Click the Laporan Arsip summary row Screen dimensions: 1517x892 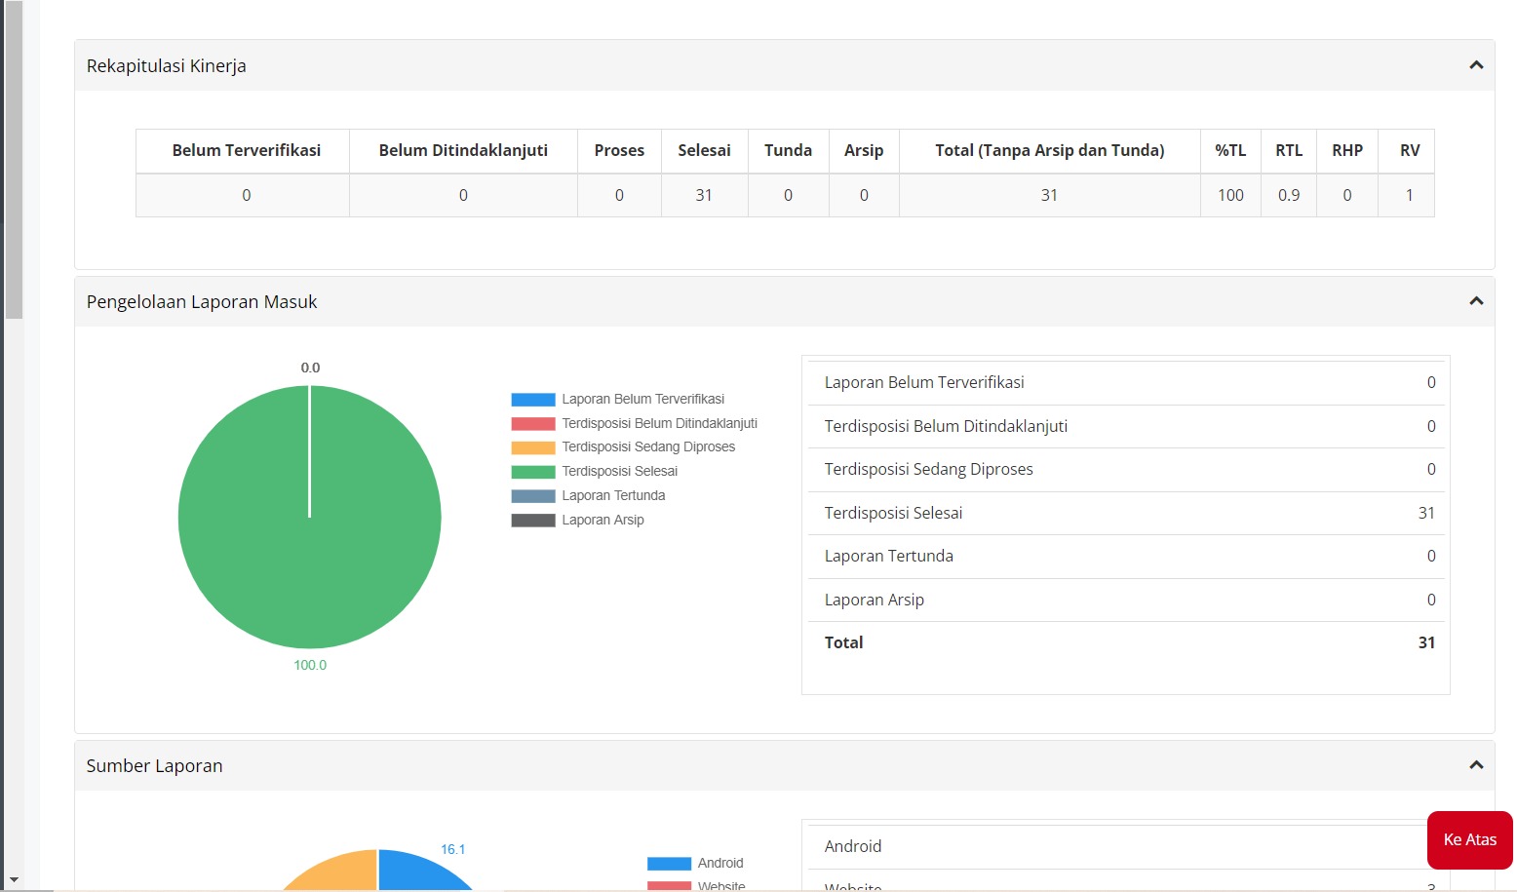coord(1126,600)
